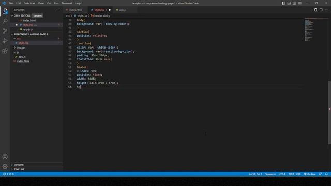331x186 pixels.
Task: Click the line and column indicator
Action: click(x=255, y=174)
